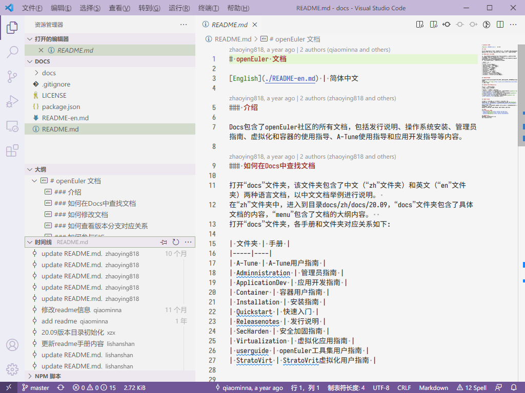The width and height of the screenshot is (525, 393).
Task: Open errors and warnings status item
Action: (94, 388)
